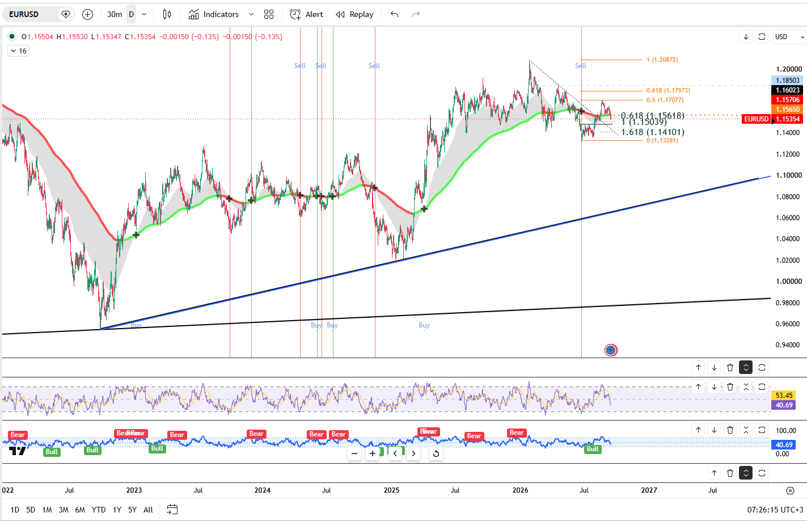
Task: Select the 5Y date range tab
Action: [132, 510]
